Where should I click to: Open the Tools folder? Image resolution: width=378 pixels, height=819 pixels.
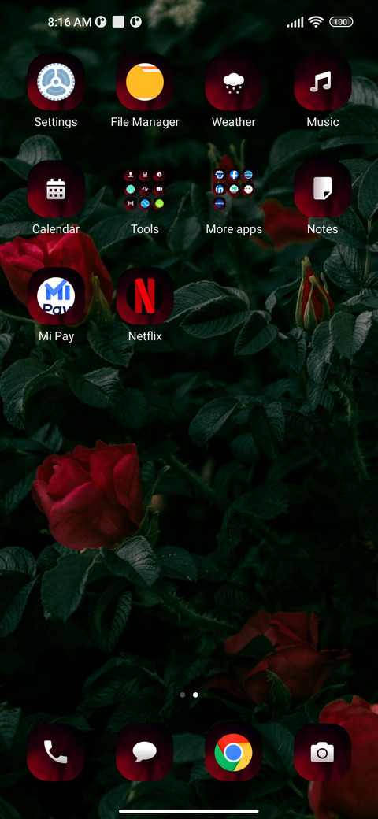pos(145,189)
